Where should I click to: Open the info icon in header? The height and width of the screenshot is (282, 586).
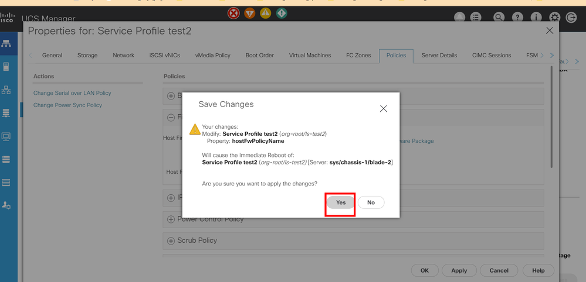(x=536, y=17)
